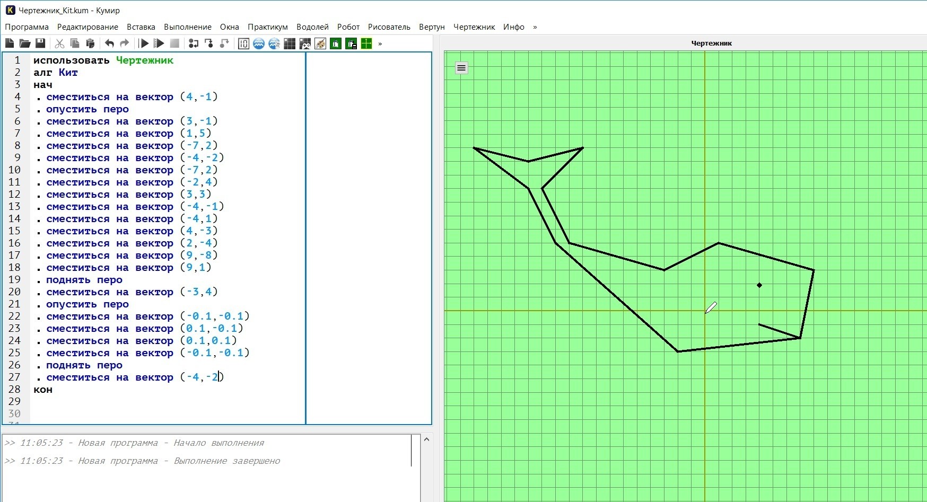Run program with play icon
This screenshot has height=502, width=927.
144,43
